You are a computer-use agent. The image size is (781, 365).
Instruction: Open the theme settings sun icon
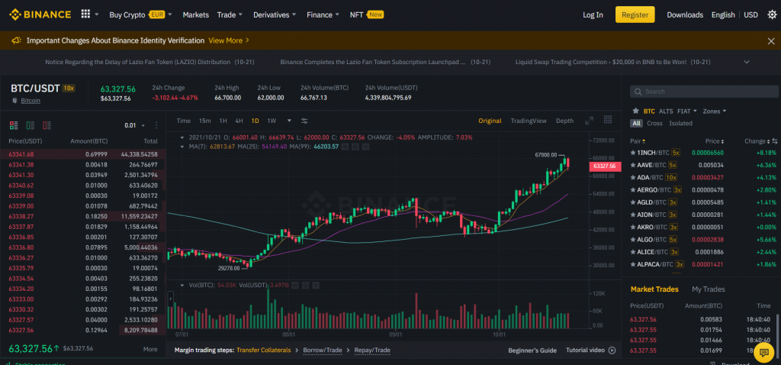coord(772,15)
